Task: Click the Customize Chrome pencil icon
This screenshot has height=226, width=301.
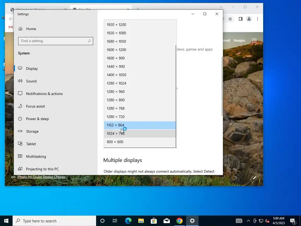Action: click(254, 178)
